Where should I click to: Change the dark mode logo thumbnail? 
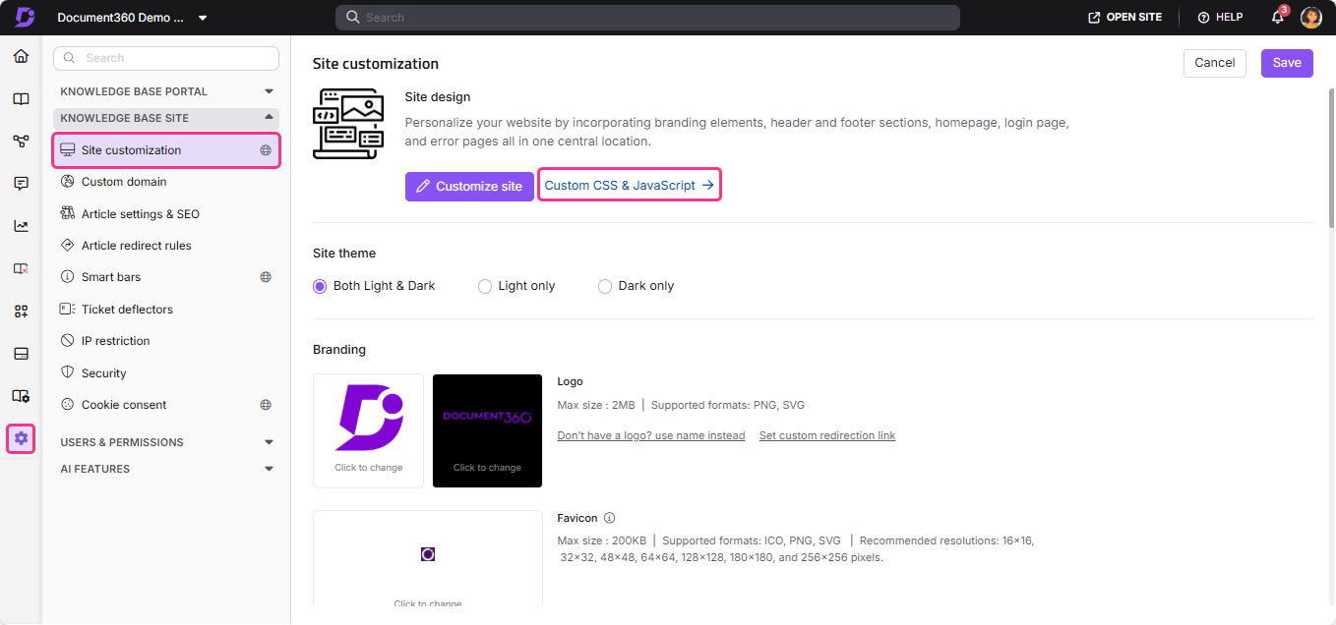pos(487,430)
